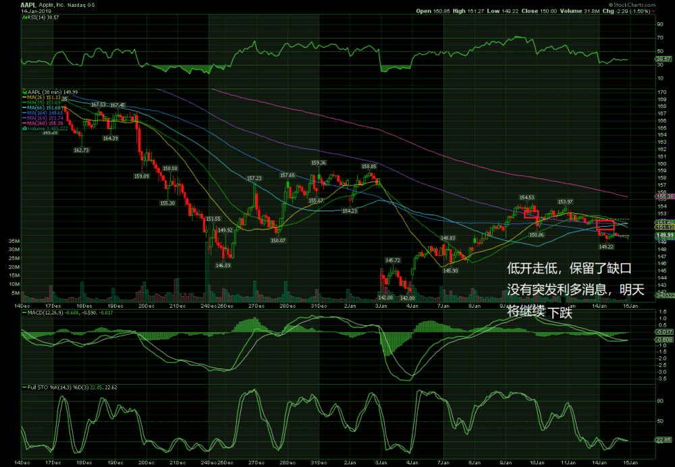Click the 158.58 price label
Image resolution: width=675 pixels, height=467 pixels.
coord(170,168)
